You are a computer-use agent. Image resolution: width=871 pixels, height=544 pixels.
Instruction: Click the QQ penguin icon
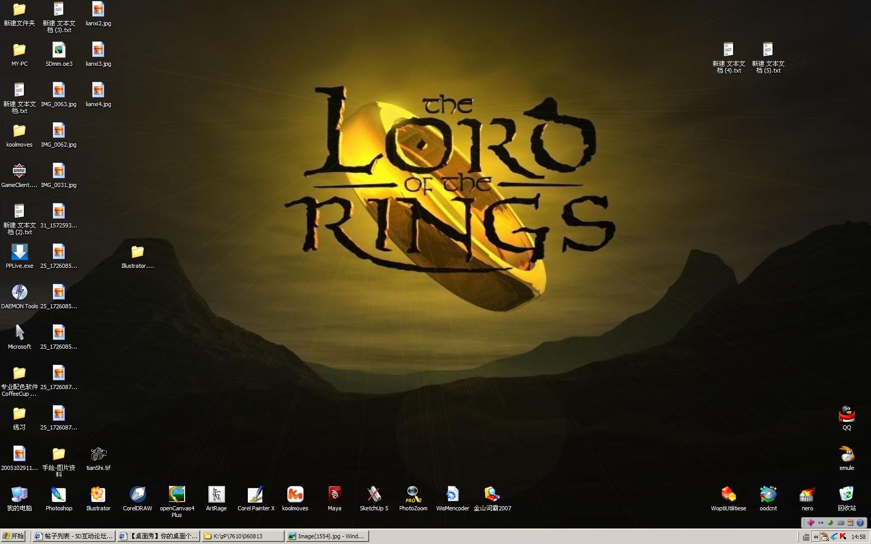(x=847, y=418)
